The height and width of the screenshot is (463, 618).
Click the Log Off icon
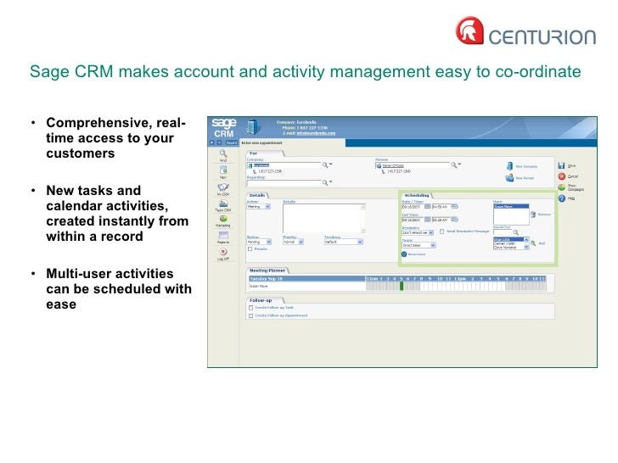[x=223, y=252]
